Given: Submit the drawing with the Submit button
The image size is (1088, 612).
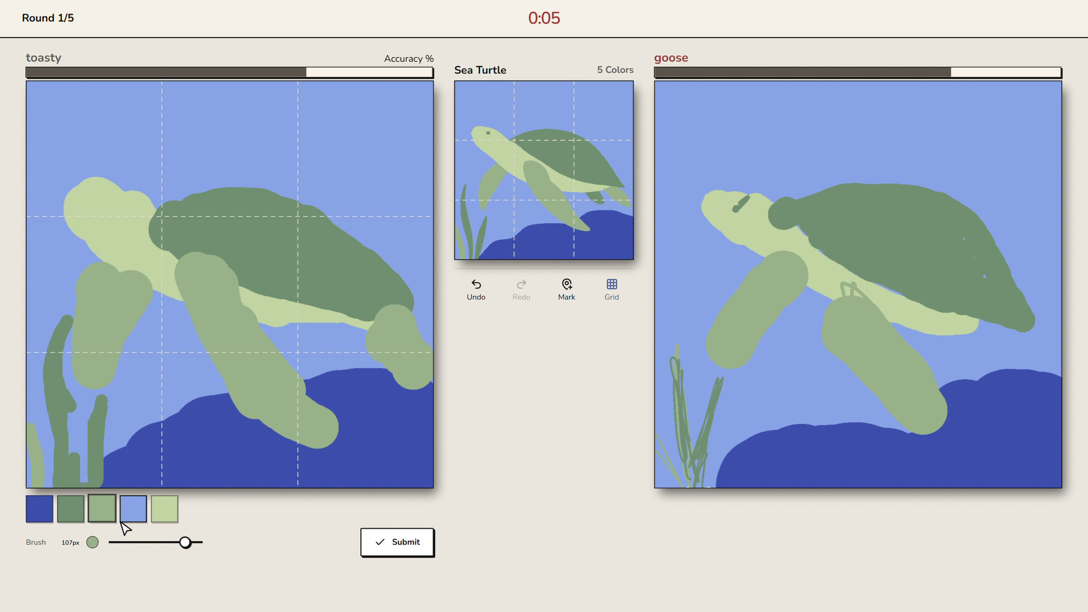Looking at the screenshot, I should 397,542.
